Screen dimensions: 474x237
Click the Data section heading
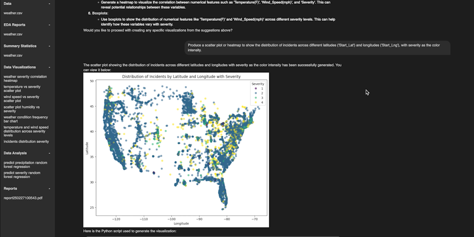coord(7,4)
